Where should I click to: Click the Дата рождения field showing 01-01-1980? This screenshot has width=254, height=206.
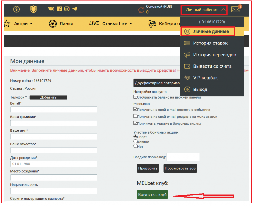click(x=54, y=164)
